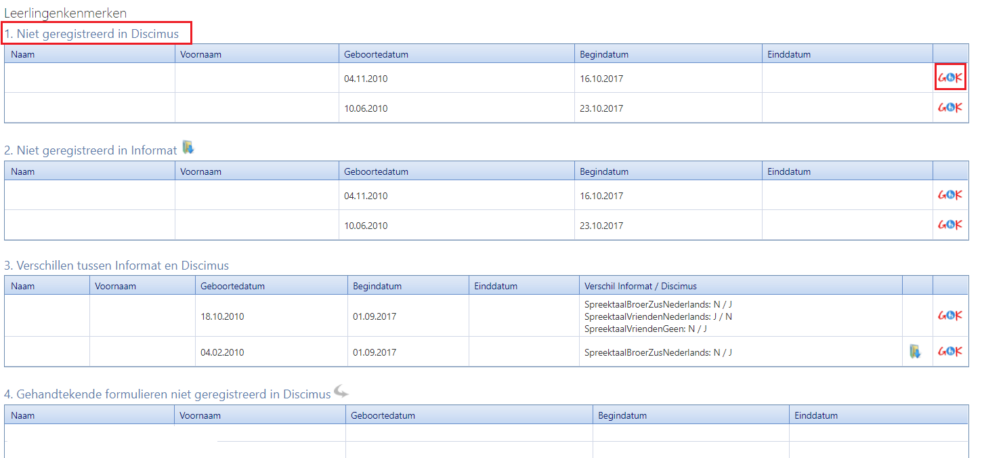The height and width of the screenshot is (458, 982).
Task: Select the 'Leerlingenkenmerken' page title
Action: coord(66,14)
